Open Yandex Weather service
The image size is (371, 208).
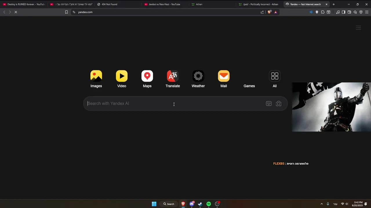point(198,79)
